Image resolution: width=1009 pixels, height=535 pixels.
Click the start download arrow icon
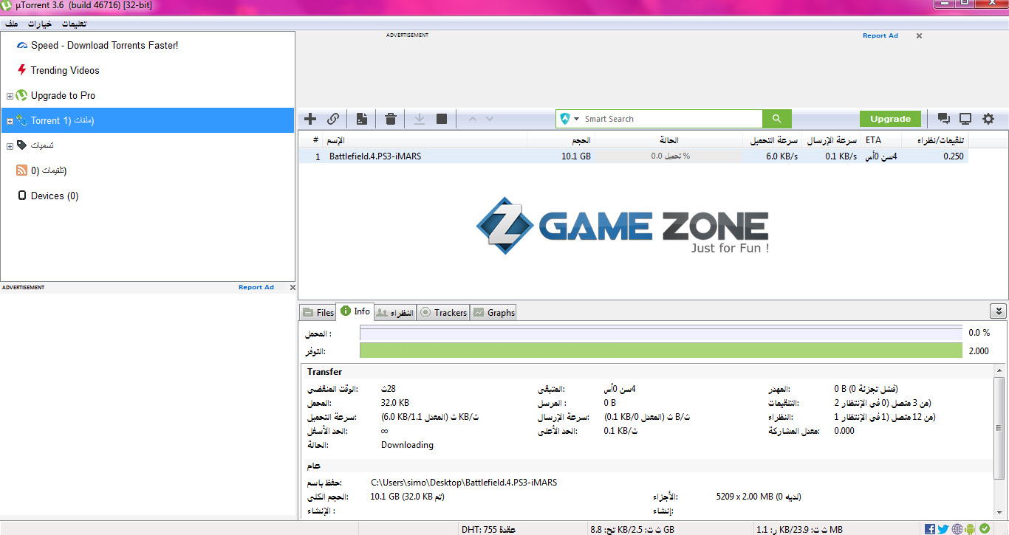419,119
